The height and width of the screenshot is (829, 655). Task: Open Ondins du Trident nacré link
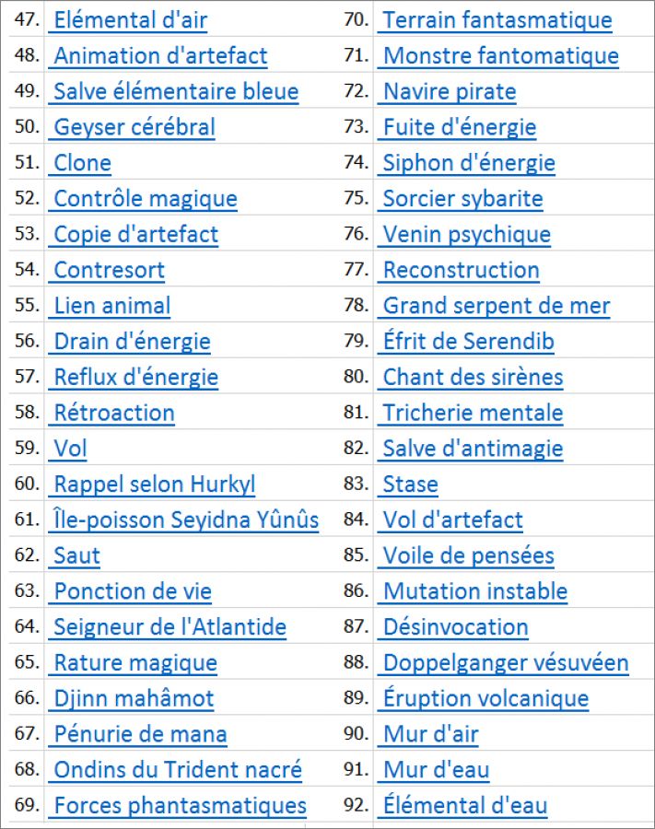178,770
